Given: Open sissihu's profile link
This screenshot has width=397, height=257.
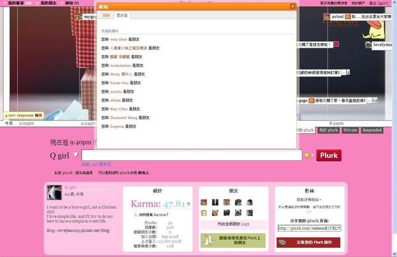Looking at the screenshot, I should click(x=116, y=91).
